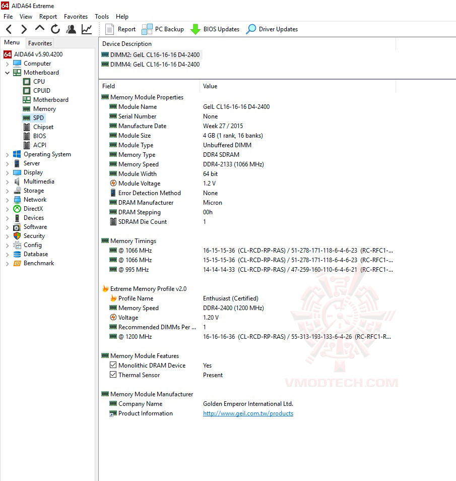The height and width of the screenshot is (481, 456).
Task: Click the Devices icon in tree
Action: (x=17, y=218)
